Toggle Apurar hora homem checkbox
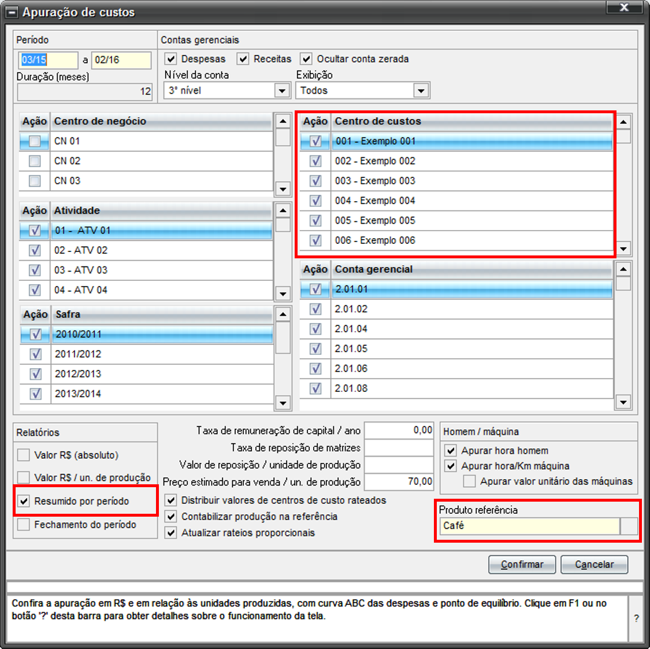 451,450
